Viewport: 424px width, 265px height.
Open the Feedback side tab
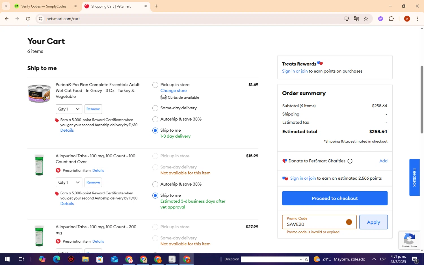pyautogui.click(x=414, y=177)
